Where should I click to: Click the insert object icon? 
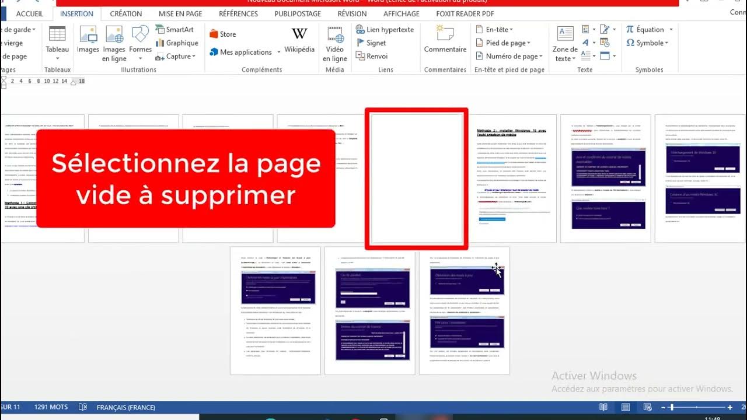tap(604, 56)
